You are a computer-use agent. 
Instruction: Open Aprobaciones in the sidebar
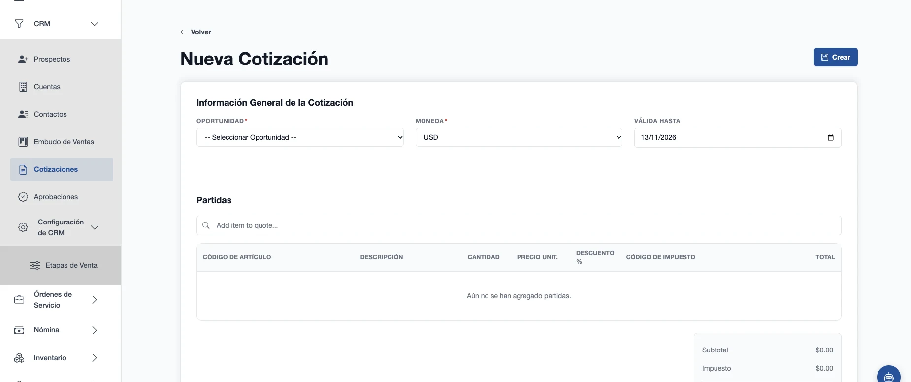62,197
